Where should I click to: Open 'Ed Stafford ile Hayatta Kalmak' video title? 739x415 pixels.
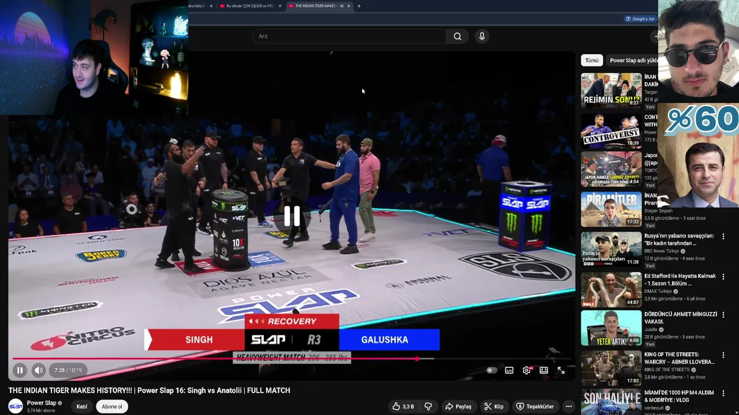(x=680, y=280)
